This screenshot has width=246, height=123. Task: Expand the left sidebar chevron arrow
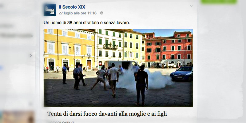[x=30, y=55]
